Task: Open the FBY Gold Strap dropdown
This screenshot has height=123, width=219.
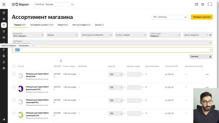Action: [170, 17]
